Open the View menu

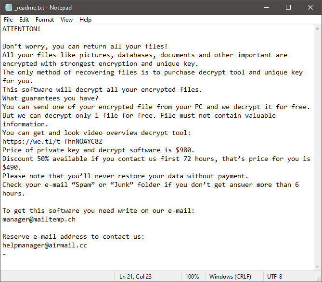(67, 20)
